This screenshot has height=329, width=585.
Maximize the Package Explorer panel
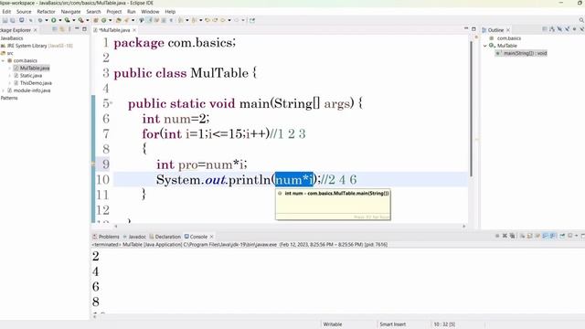pos(84,29)
